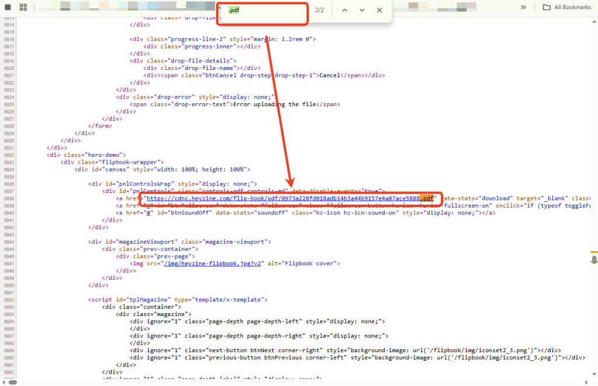598x386 pixels.
Task: Click line number 6932 in the gutter
Action: (9, 155)
